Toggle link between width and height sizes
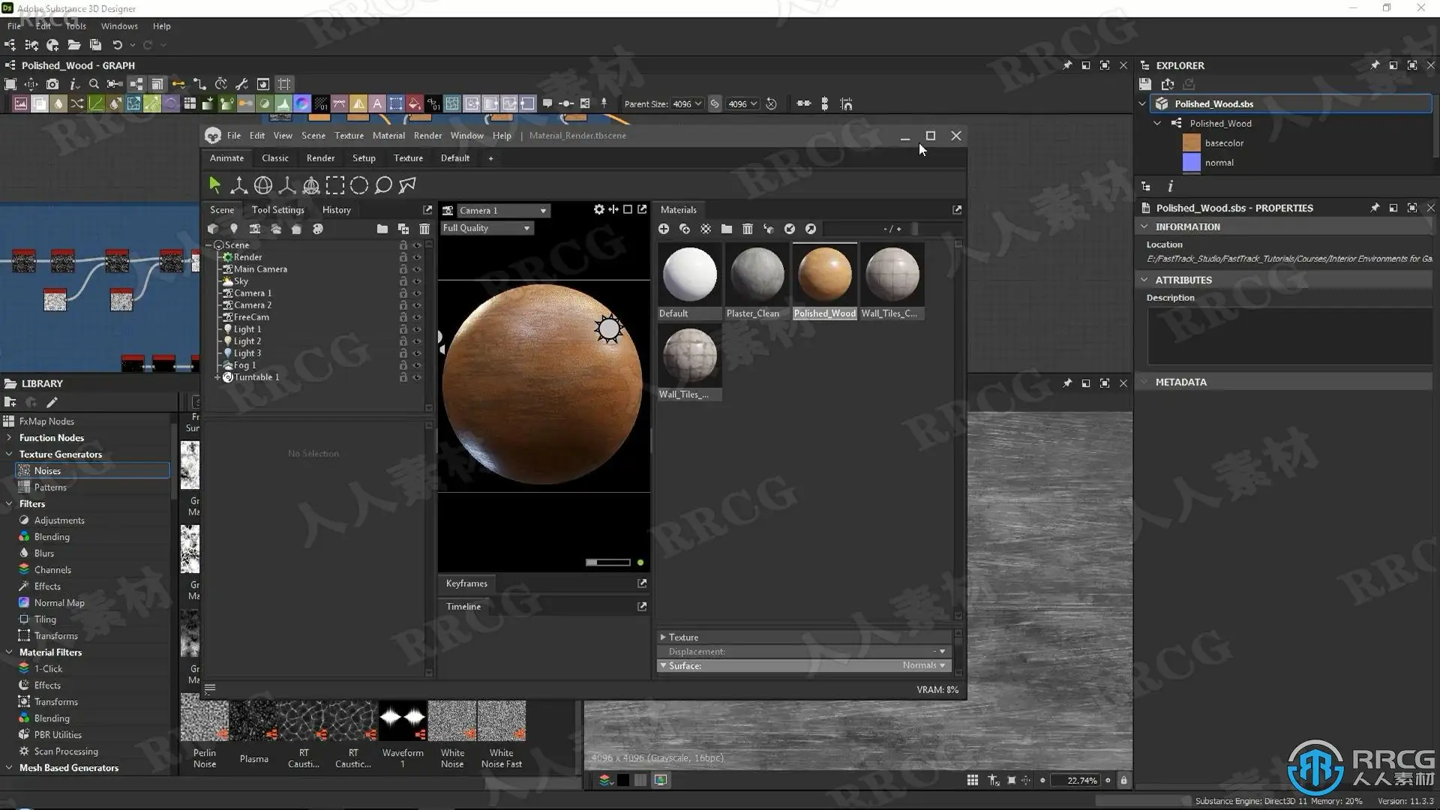Viewport: 1440px width, 810px height. tap(715, 103)
